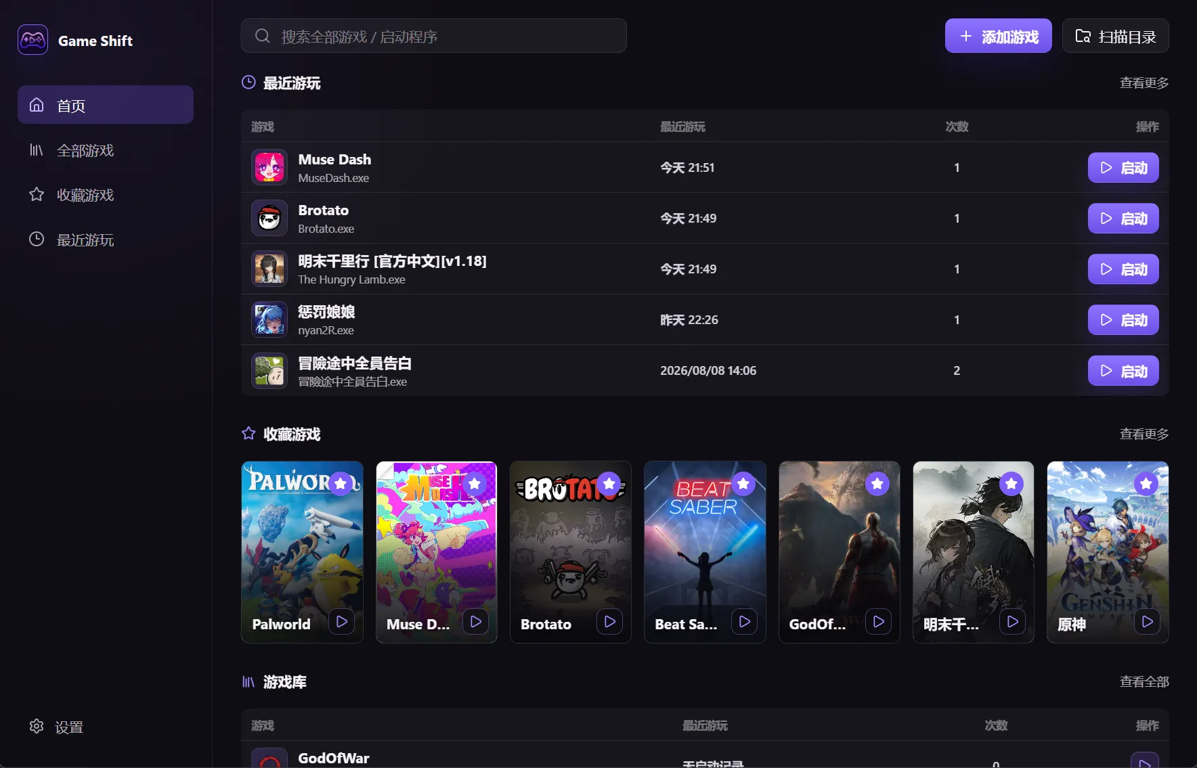Launch Muse Dash with 启动 button

[1123, 168]
